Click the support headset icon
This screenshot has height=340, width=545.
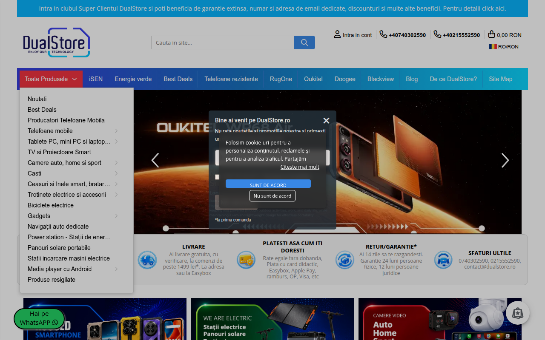click(x=444, y=260)
